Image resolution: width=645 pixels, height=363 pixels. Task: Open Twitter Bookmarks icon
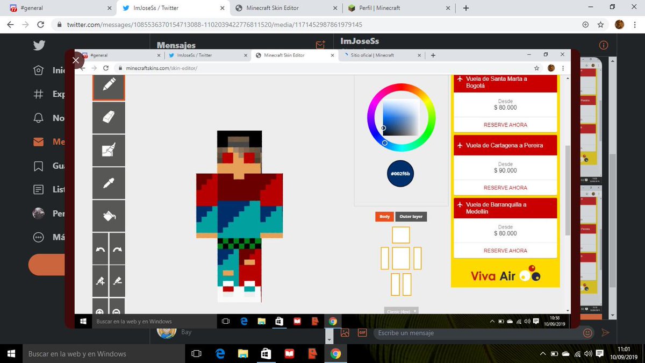pyautogui.click(x=39, y=166)
